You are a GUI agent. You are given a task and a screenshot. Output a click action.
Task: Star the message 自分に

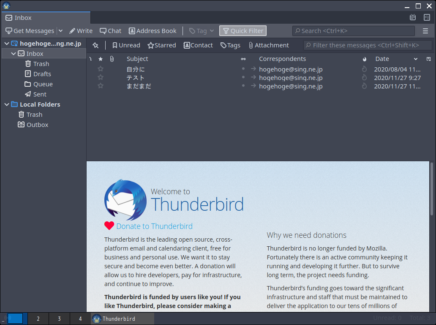coord(101,69)
